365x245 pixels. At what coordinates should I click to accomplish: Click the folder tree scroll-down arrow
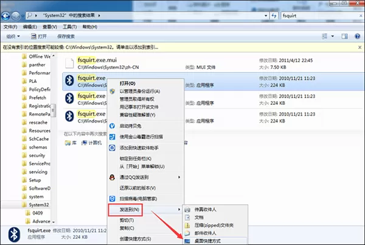(x=54, y=222)
